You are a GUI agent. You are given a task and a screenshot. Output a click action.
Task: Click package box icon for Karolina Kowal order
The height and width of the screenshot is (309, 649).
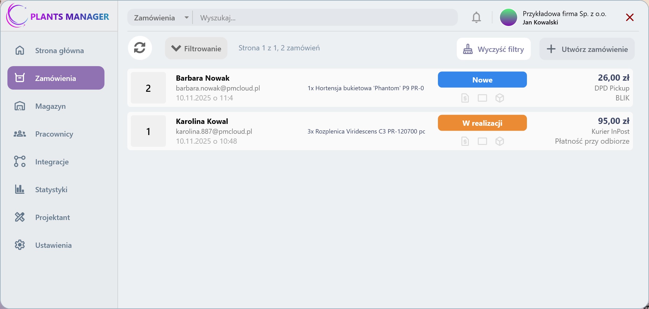[x=499, y=141]
